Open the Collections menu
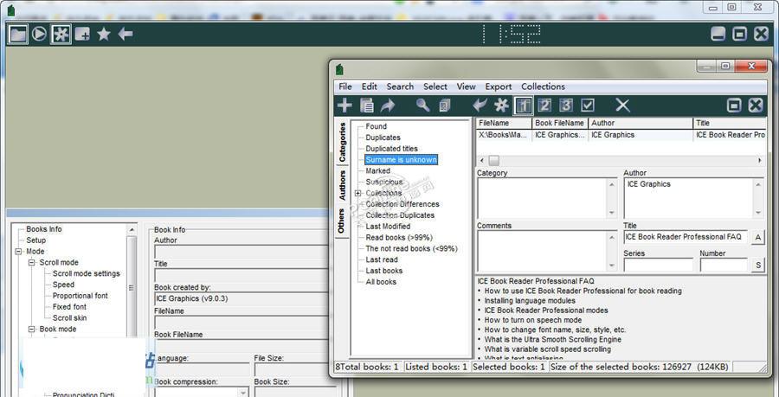The image size is (779, 397). [x=543, y=86]
